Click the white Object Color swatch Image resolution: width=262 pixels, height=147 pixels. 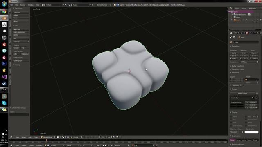click(x=251, y=132)
